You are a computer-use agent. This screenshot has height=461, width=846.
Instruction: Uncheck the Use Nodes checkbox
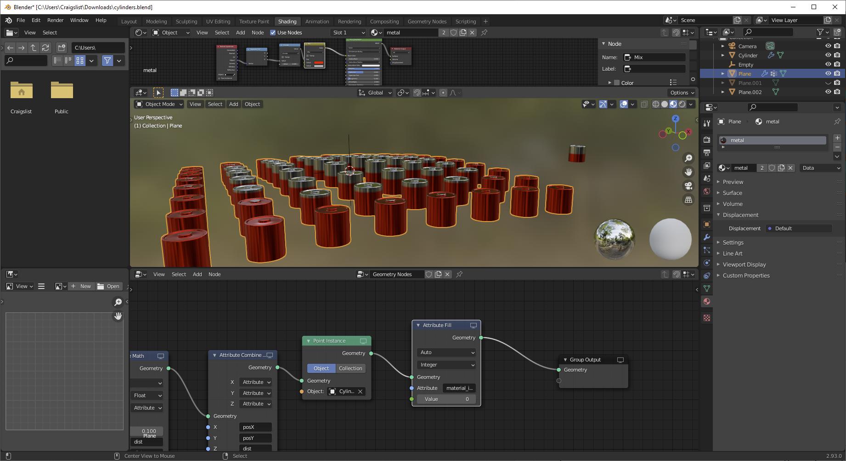point(273,32)
